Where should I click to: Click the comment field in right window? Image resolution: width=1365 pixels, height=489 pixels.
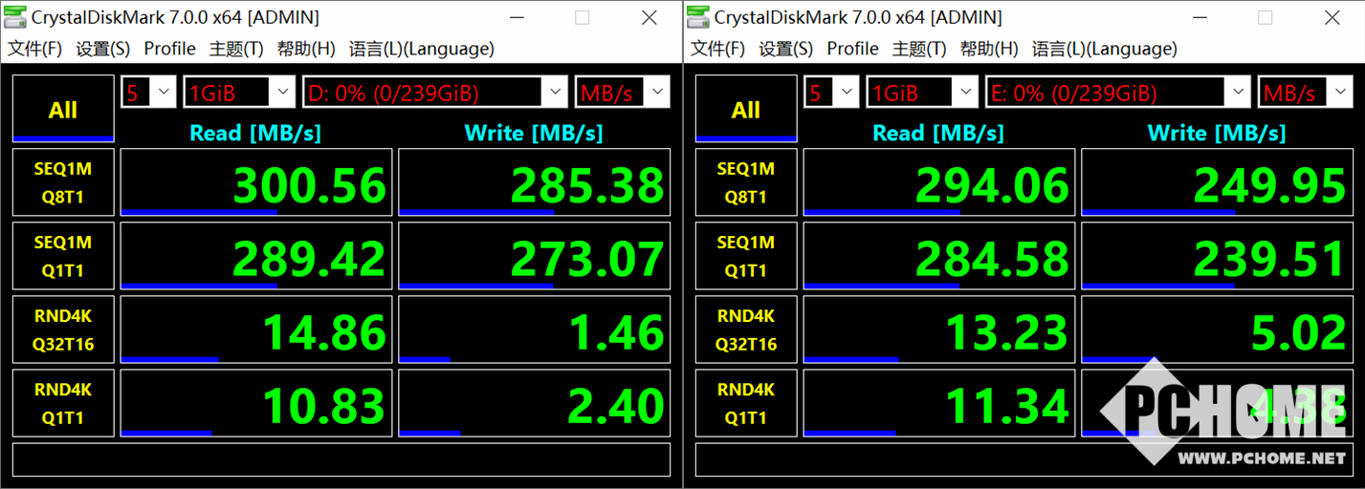[1024, 458]
